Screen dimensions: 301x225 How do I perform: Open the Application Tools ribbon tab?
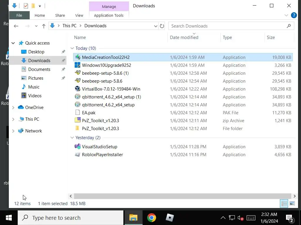pos(109,15)
